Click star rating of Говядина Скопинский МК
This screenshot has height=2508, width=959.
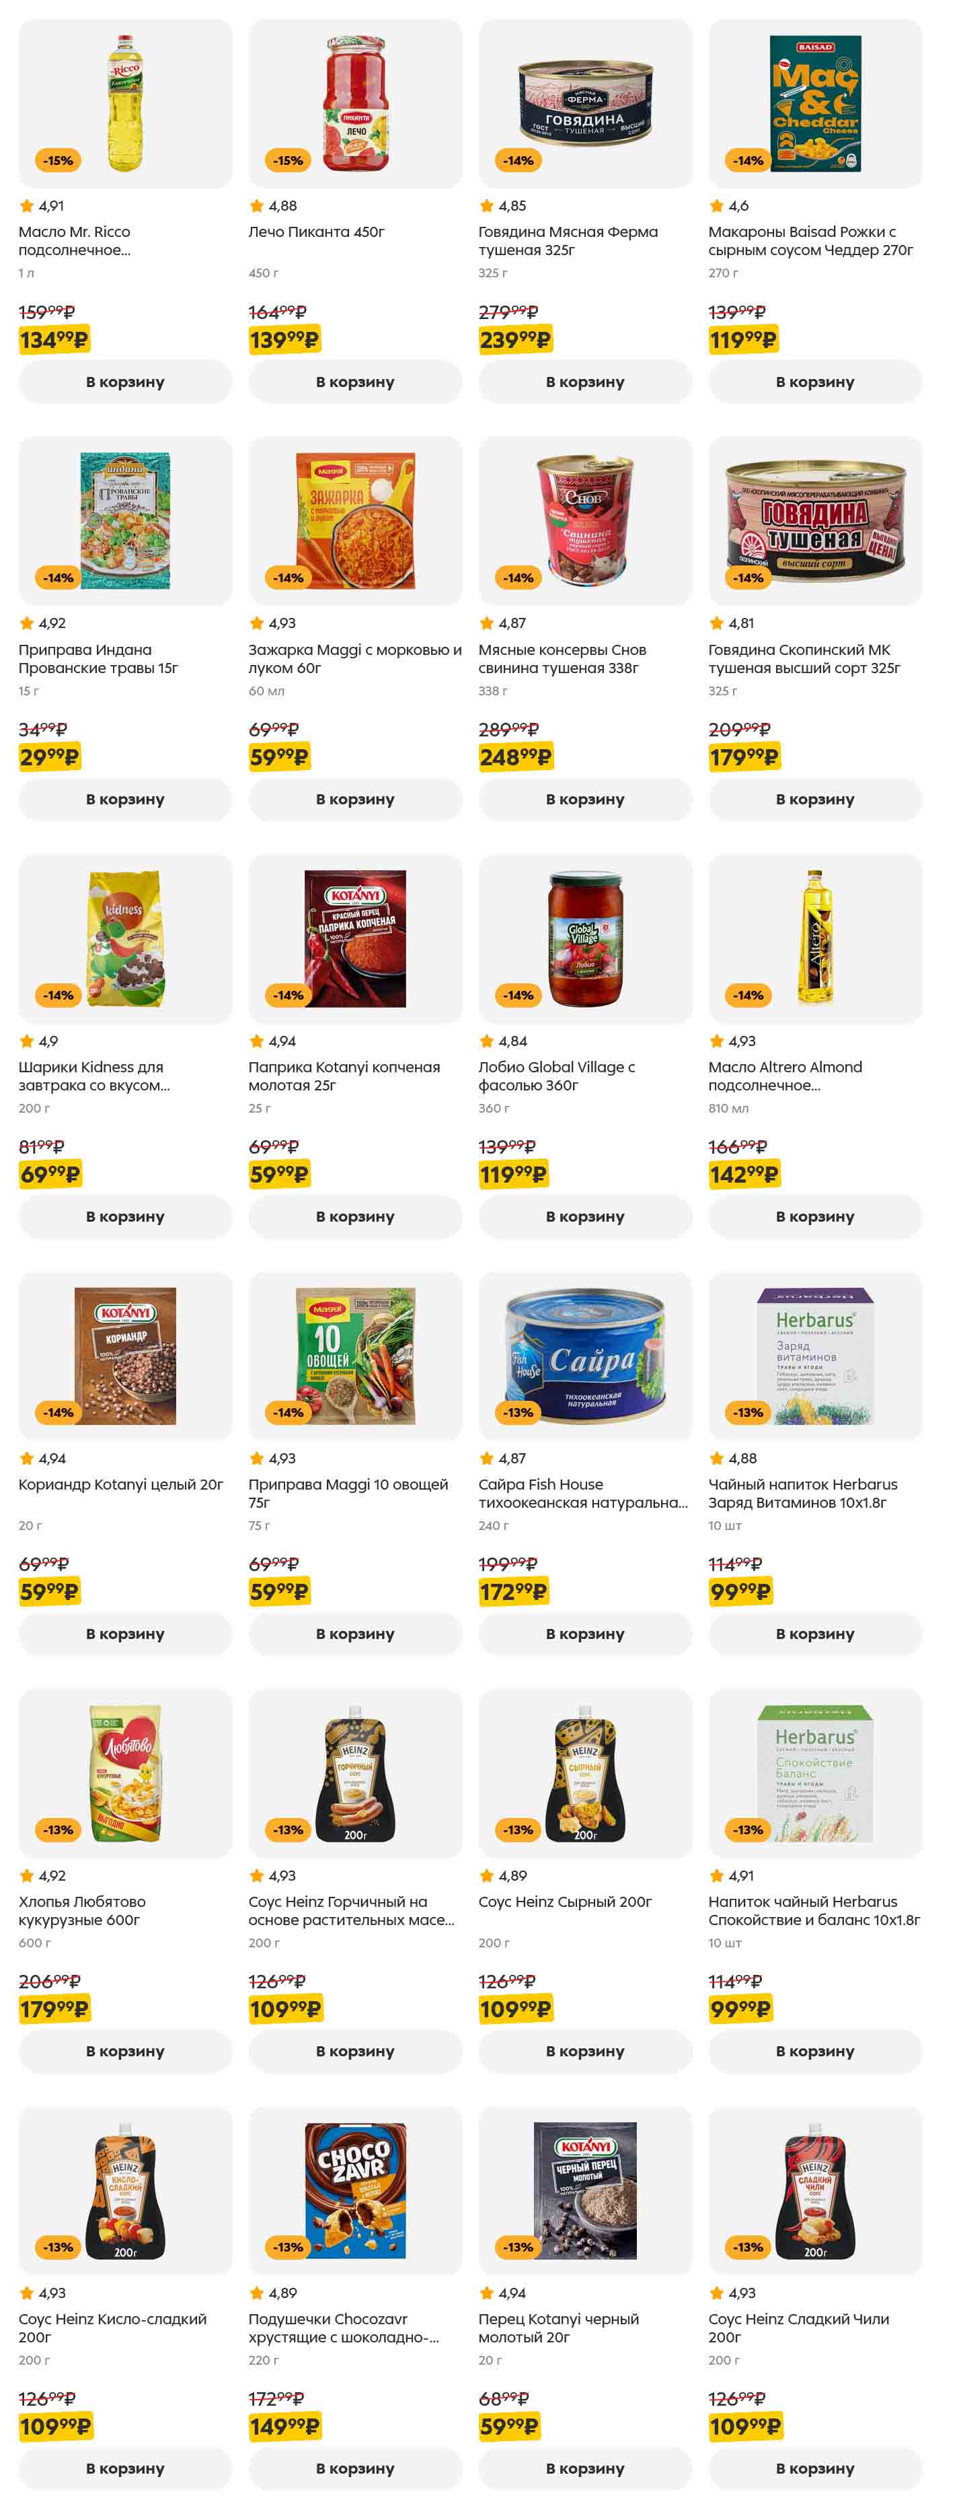(x=732, y=623)
